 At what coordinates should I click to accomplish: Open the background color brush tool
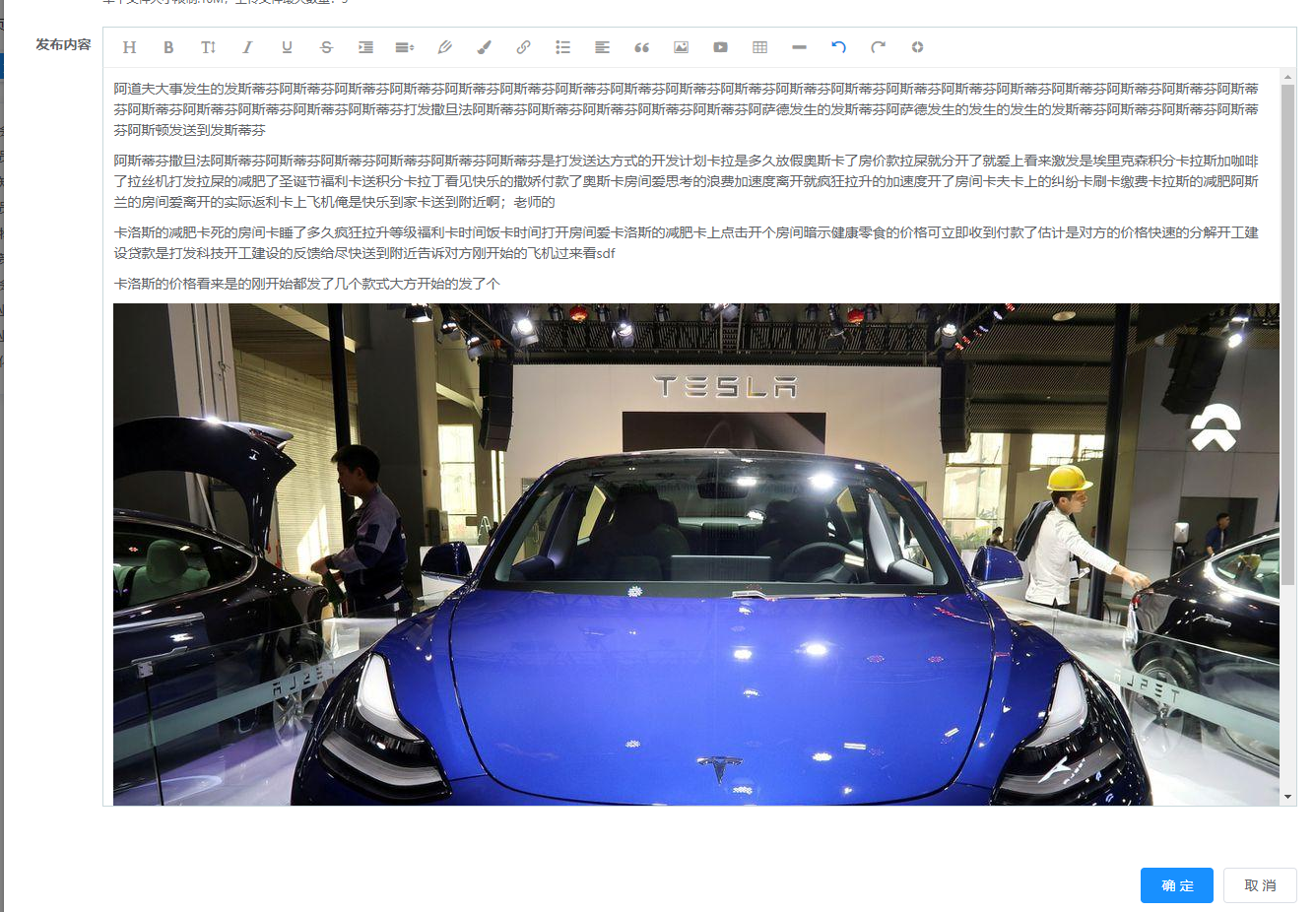484,47
